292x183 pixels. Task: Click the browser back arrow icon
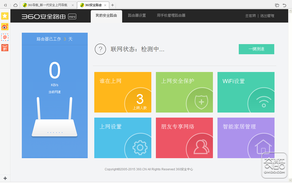pyautogui.click(x=6, y=5)
